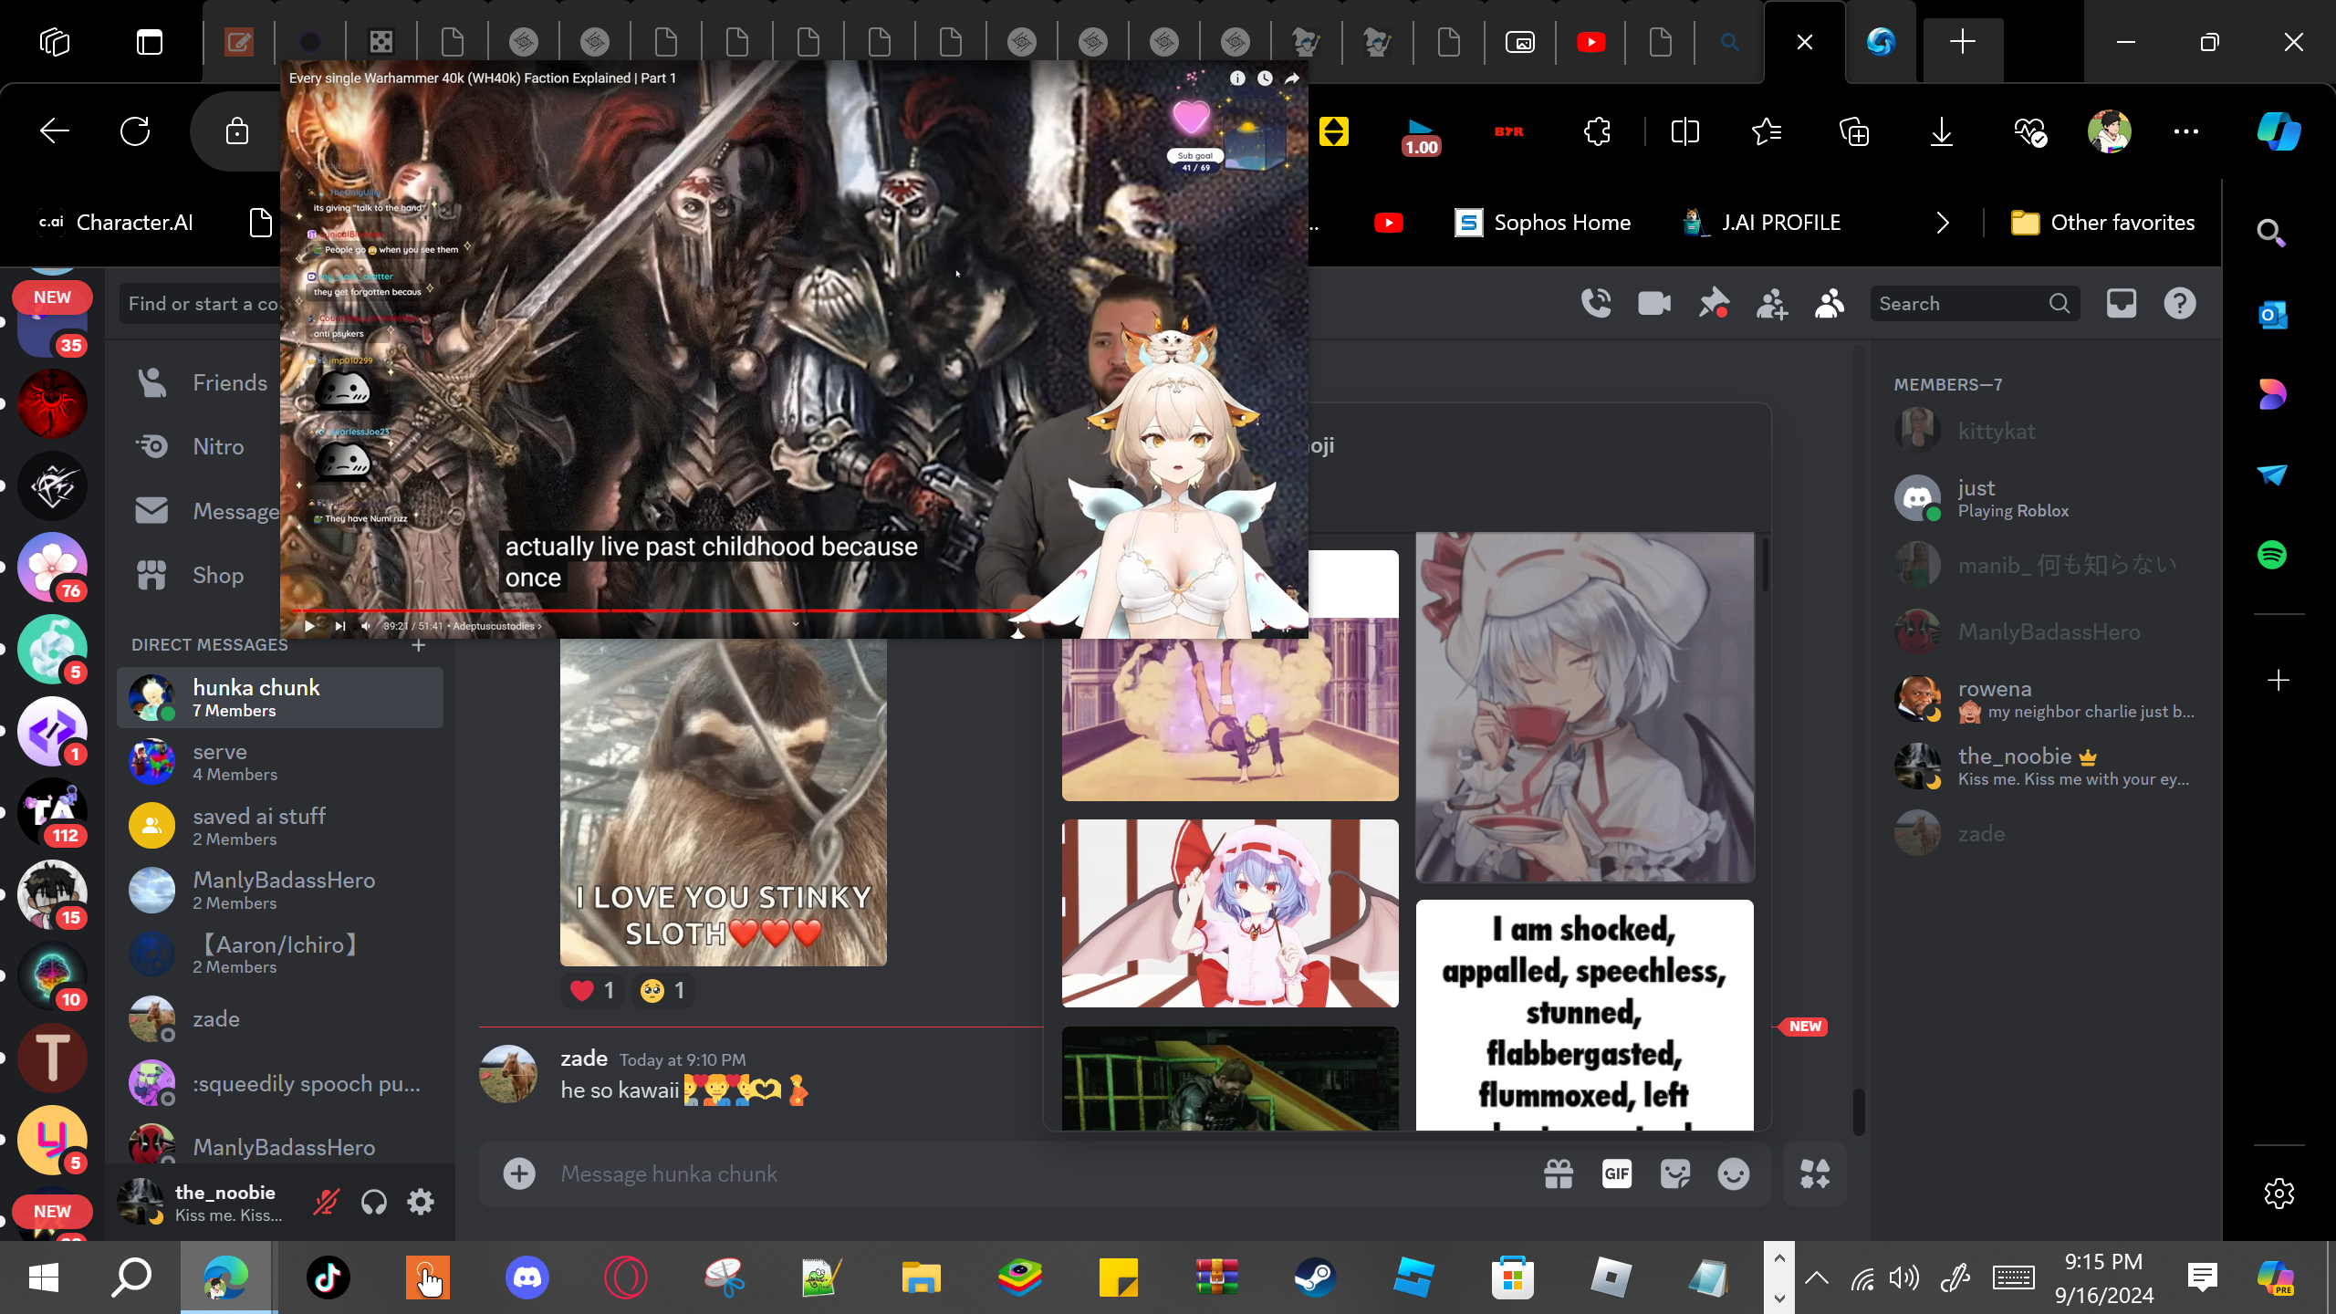Open the Aaron/Ichiro group chat
The image size is (2336, 1314).
point(280,954)
